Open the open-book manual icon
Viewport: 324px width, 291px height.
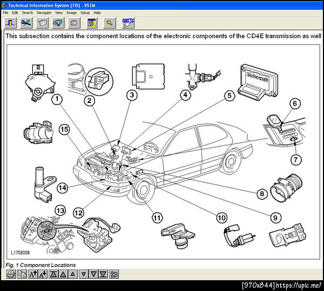click(42, 23)
